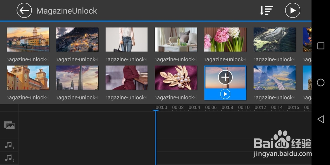The width and height of the screenshot is (330, 165).
Task: Tap the Android home circle button
Action: click(x=320, y=82)
